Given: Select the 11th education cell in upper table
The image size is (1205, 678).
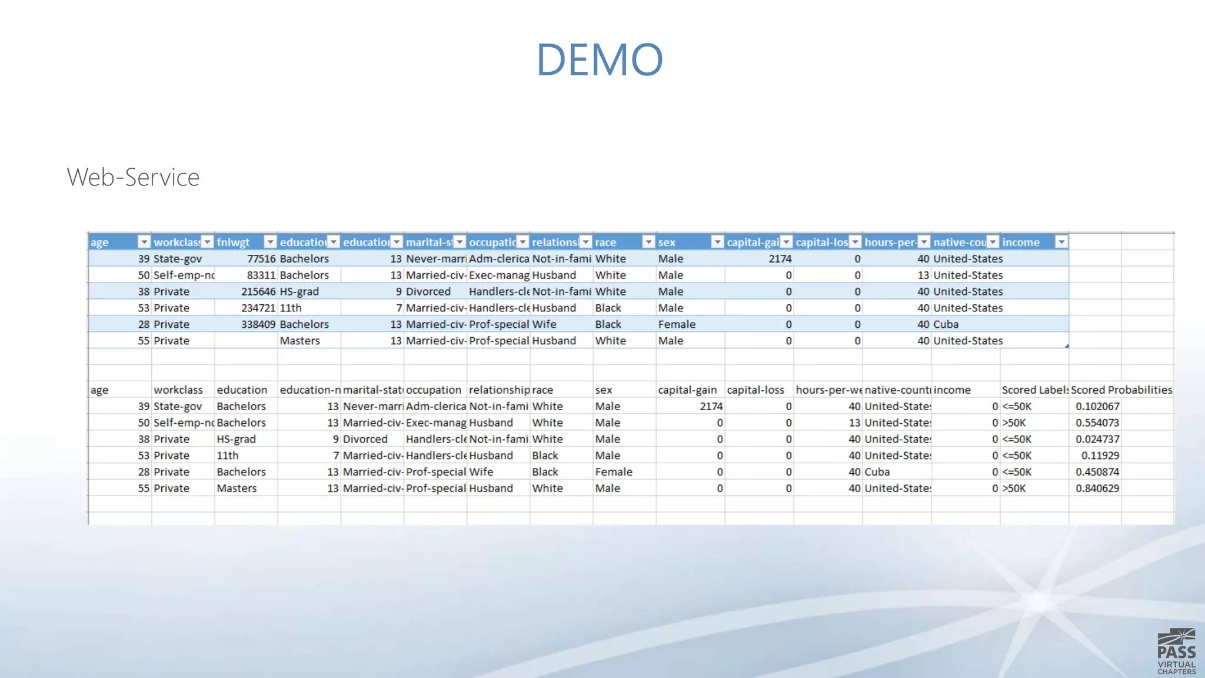Looking at the screenshot, I should [309, 308].
